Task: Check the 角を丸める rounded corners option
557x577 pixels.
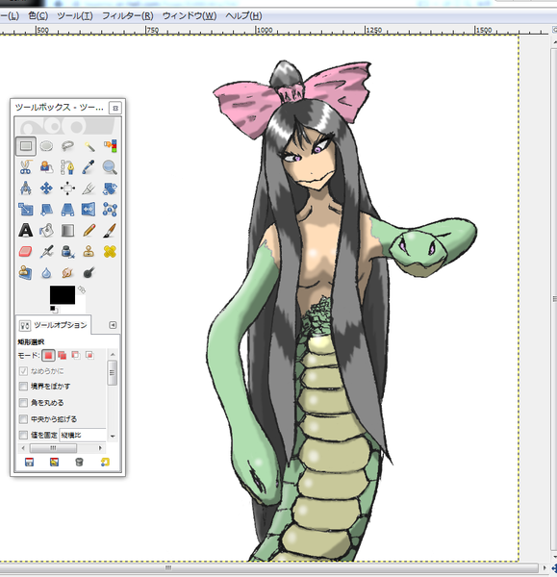Action: [23, 403]
